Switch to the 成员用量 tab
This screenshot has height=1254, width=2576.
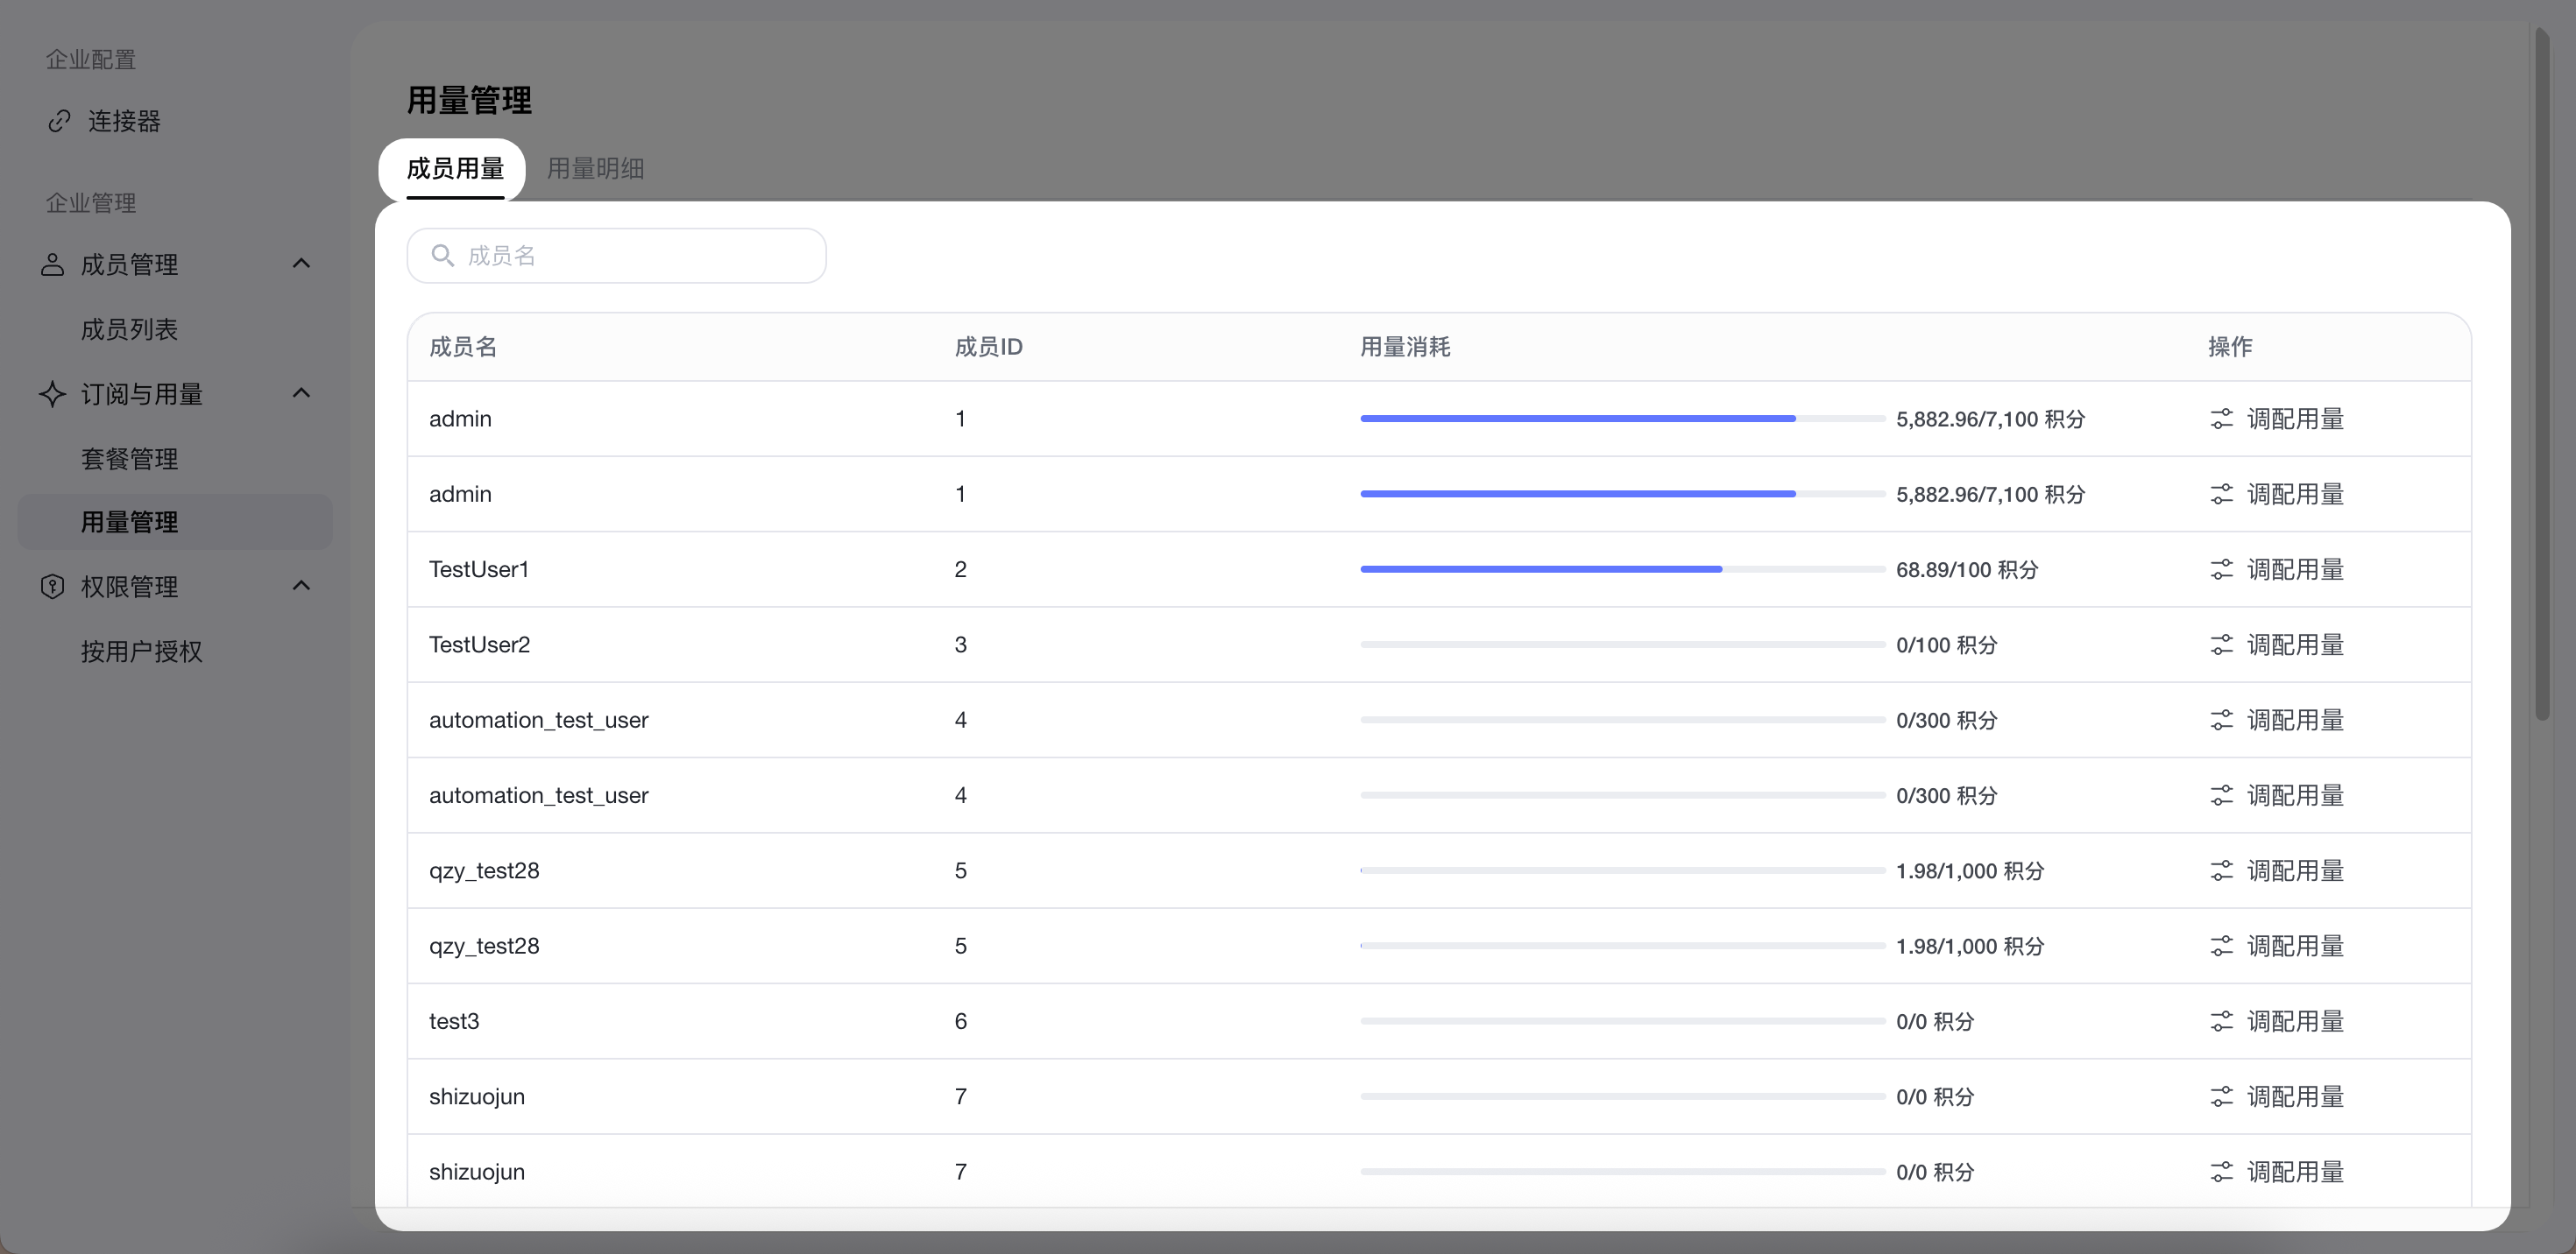click(455, 169)
